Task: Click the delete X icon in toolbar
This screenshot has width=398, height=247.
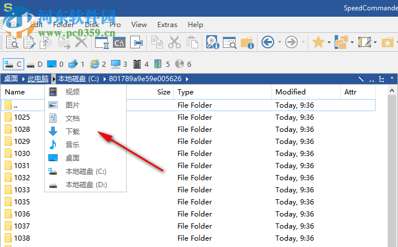Action: [81, 42]
